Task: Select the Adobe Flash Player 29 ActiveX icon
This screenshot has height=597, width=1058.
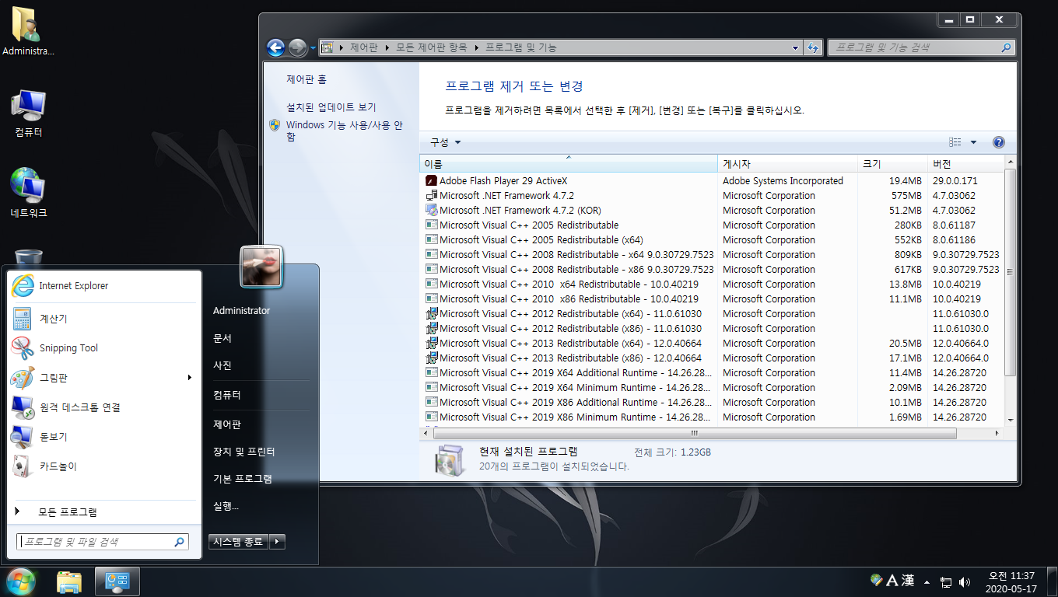Action: (x=432, y=181)
